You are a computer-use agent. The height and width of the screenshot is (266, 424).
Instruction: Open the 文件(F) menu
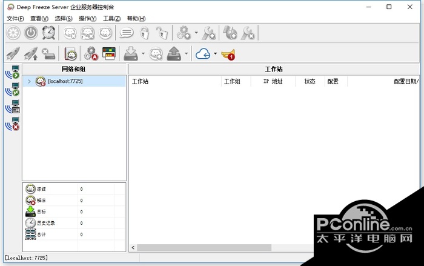click(15, 18)
